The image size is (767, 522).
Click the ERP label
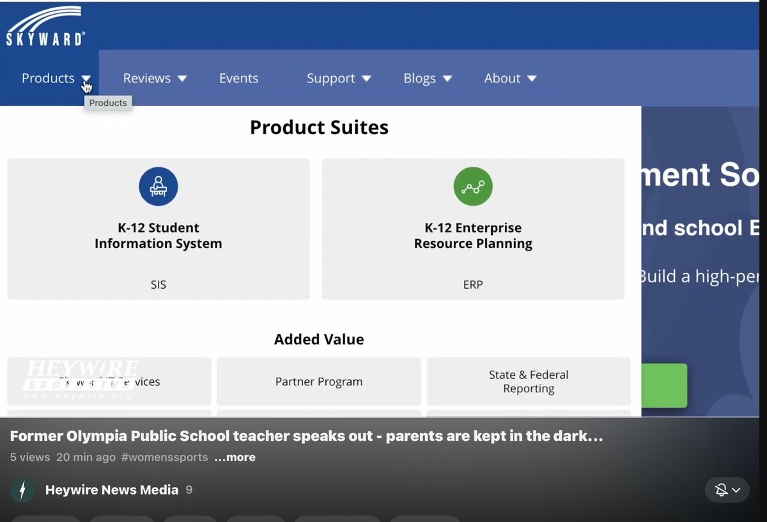(x=473, y=285)
